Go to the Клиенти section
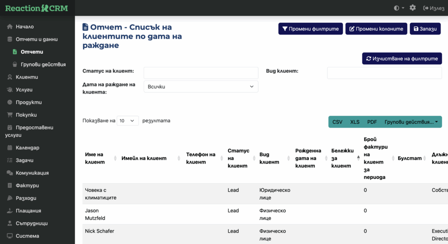Viewport: 448px width, 244px height. (27, 77)
